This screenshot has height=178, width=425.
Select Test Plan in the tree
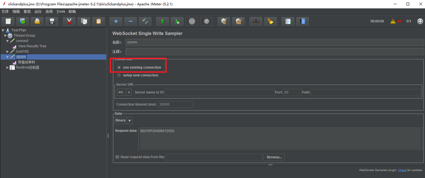19,30
